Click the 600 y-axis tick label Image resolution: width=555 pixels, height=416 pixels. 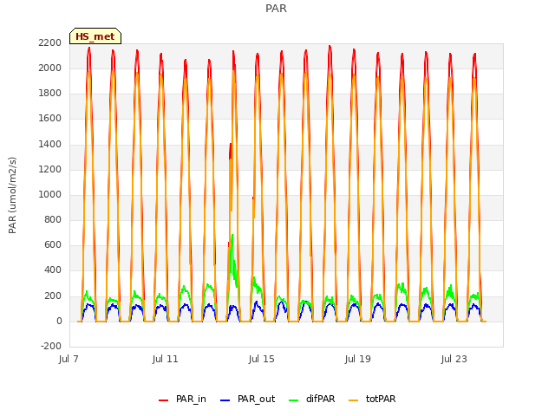click(x=53, y=244)
